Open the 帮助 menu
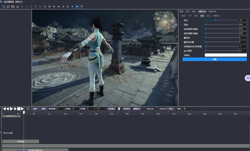 pyautogui.click(x=19, y=2)
